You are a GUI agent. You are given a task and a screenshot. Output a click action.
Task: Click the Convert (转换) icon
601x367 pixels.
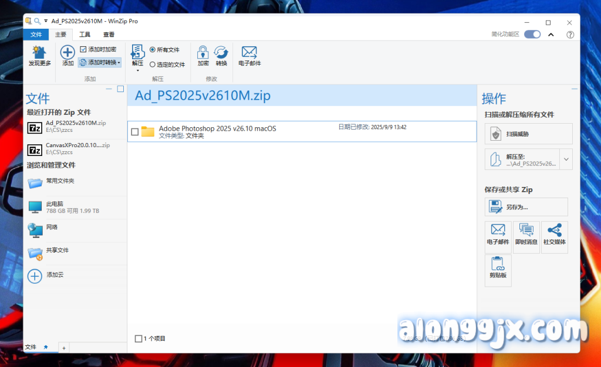[x=221, y=53]
